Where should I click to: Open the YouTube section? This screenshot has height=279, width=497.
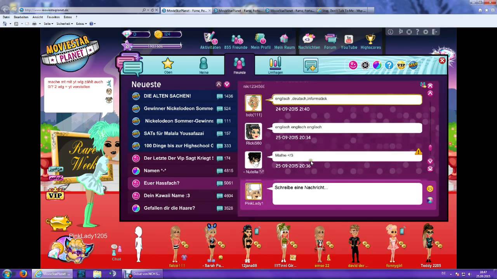click(x=349, y=41)
